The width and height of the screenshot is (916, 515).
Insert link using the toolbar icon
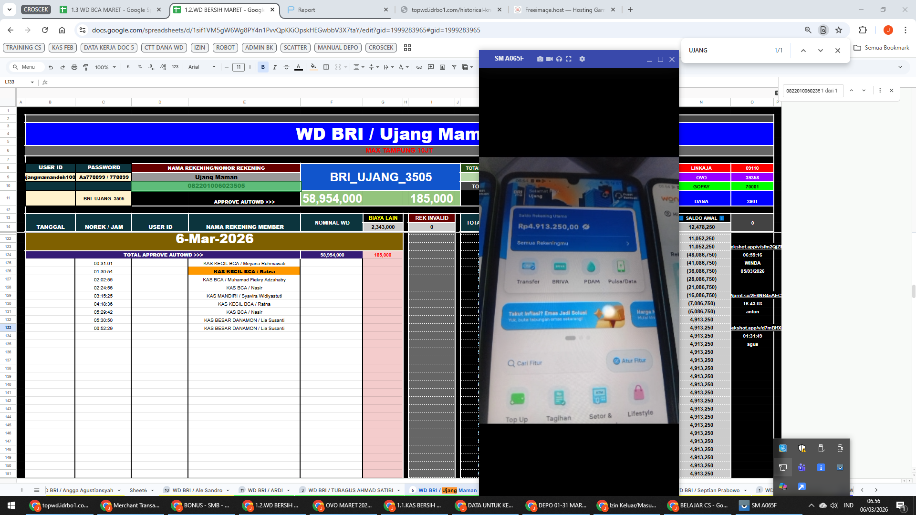[x=419, y=67]
